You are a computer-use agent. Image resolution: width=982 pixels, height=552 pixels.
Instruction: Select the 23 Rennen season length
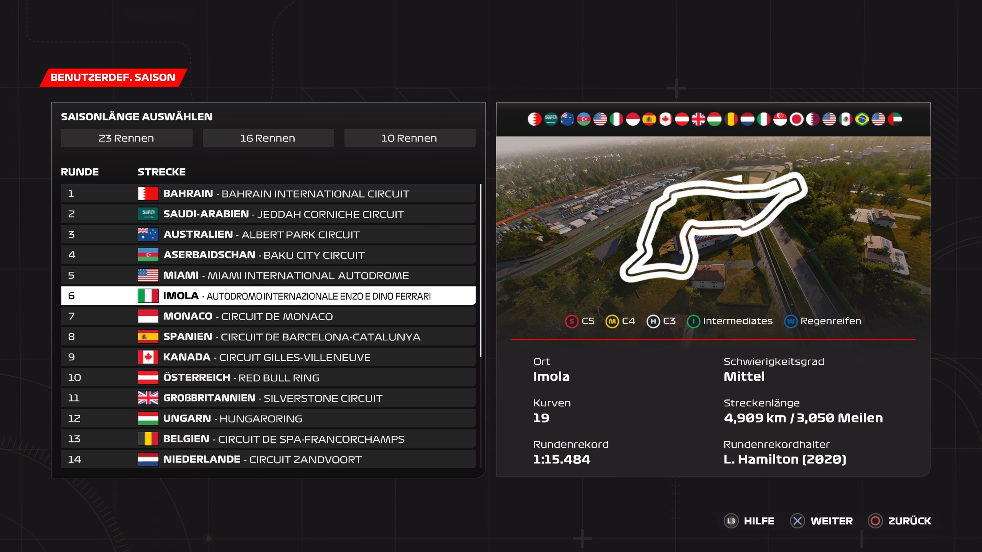tap(127, 138)
